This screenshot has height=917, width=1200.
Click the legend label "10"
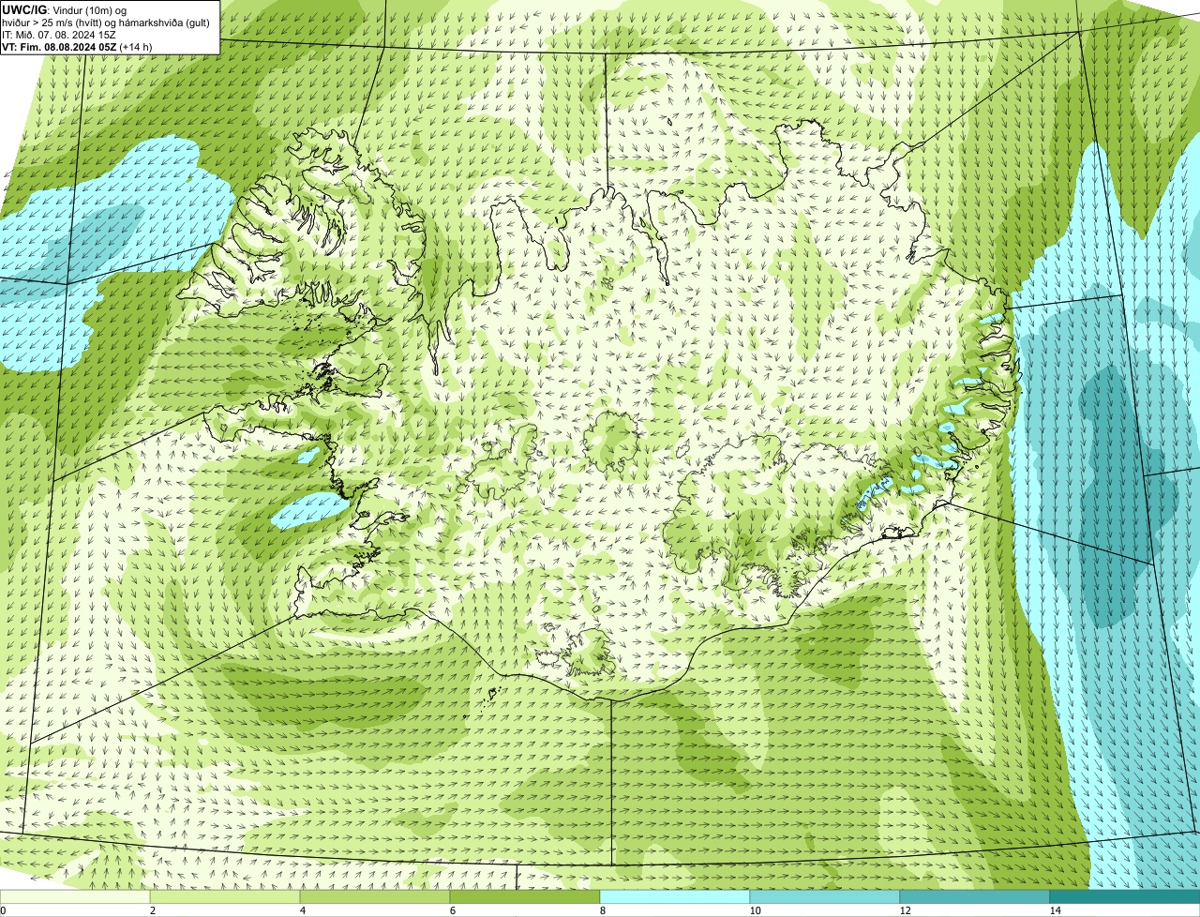[x=755, y=910]
